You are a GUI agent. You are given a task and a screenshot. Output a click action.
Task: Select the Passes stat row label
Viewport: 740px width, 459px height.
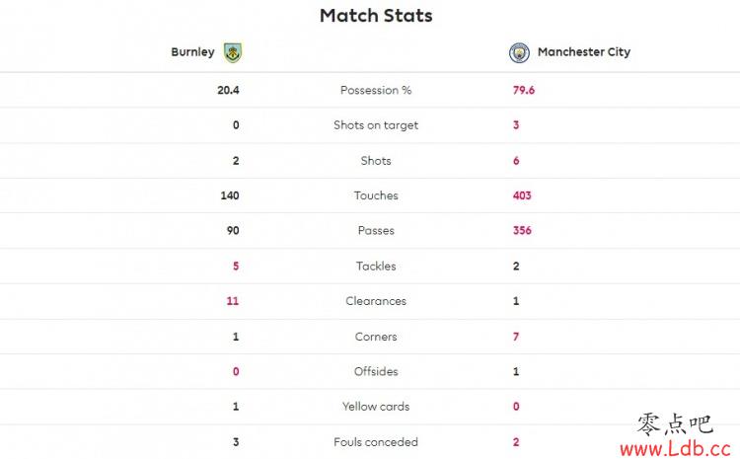tap(376, 230)
